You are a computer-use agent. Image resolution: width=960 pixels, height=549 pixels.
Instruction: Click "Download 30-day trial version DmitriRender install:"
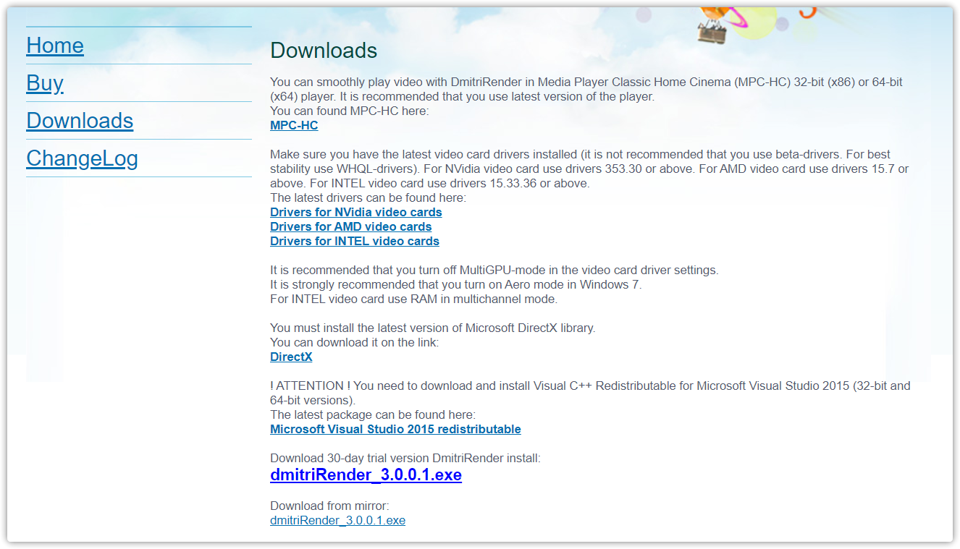click(x=405, y=458)
